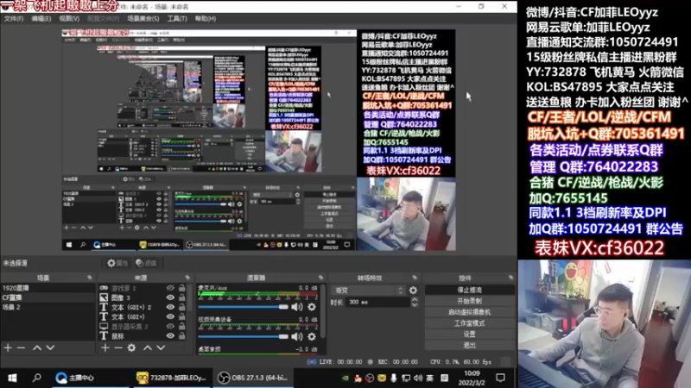
Task: Click the 开始录制 button
Action: click(469, 301)
